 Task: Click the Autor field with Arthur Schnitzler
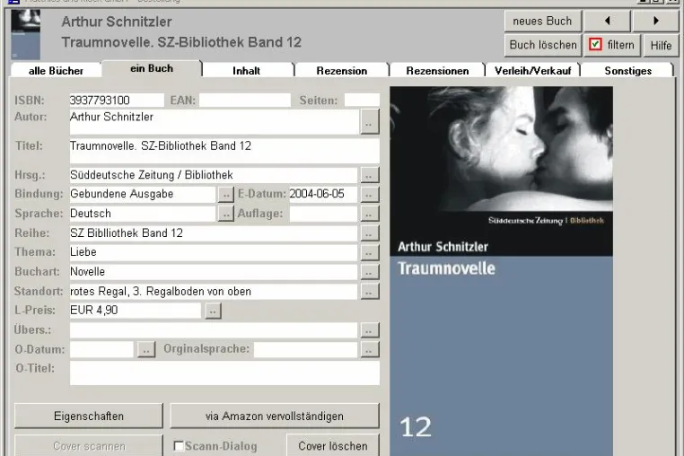pos(214,122)
